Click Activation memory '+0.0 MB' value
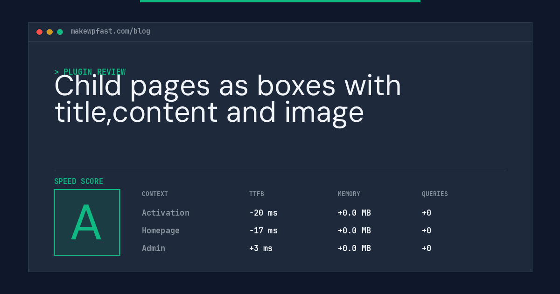This screenshot has height=294, width=560. pos(354,213)
